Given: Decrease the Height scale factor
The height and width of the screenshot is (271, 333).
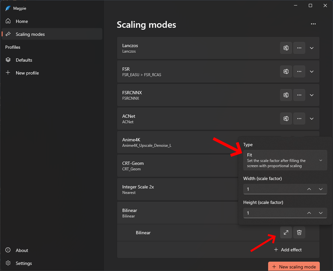Looking at the screenshot, I should (x=320, y=213).
